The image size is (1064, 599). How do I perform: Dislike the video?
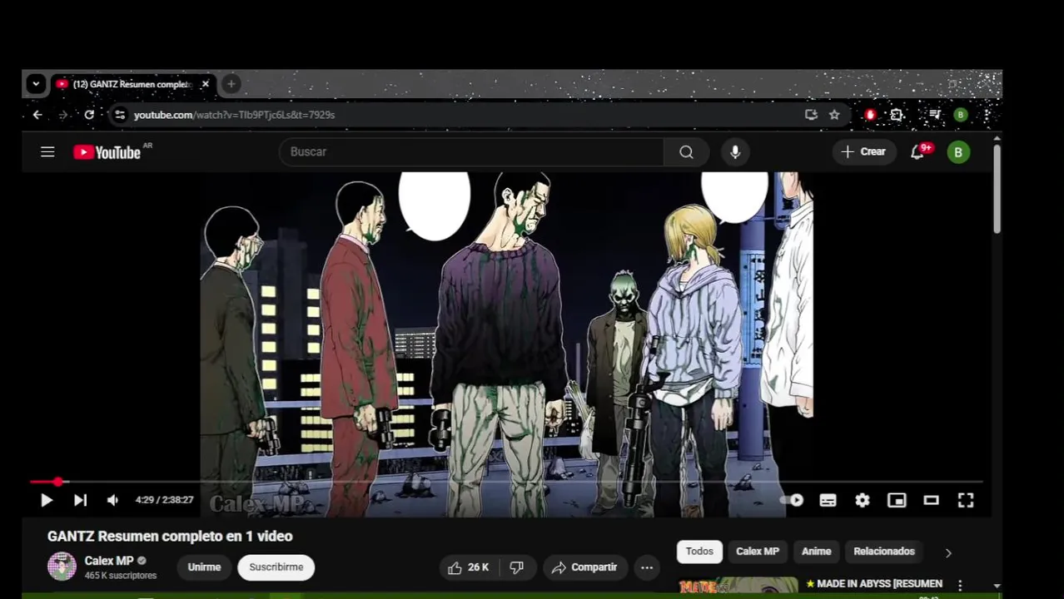coord(517,567)
